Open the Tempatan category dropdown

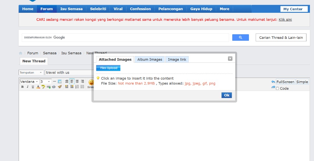tap(31, 72)
